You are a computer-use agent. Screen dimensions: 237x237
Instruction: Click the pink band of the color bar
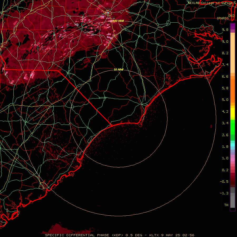click(x=233, y=160)
